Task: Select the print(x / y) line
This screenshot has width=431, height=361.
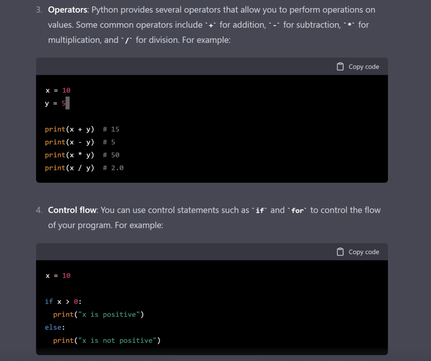Action: [x=69, y=168]
